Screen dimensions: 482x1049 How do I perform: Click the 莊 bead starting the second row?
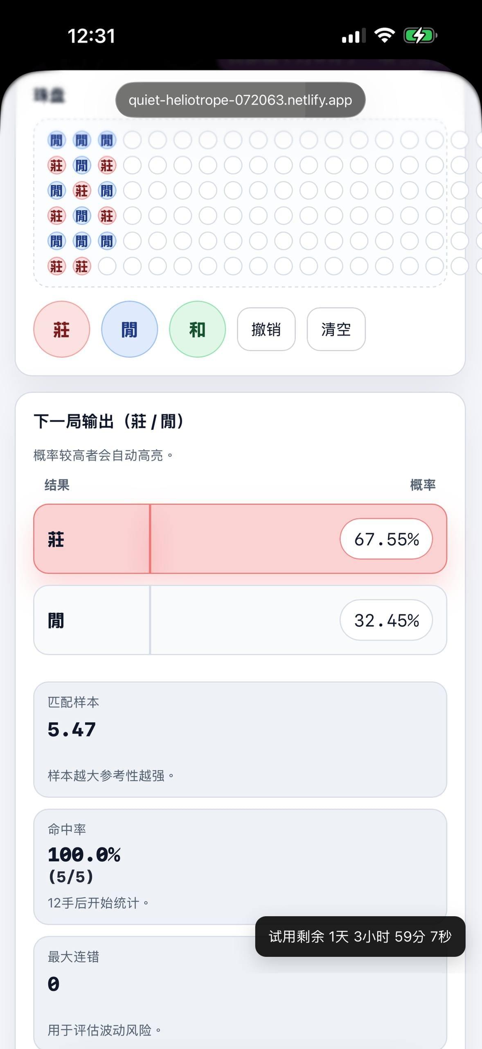[x=56, y=165]
